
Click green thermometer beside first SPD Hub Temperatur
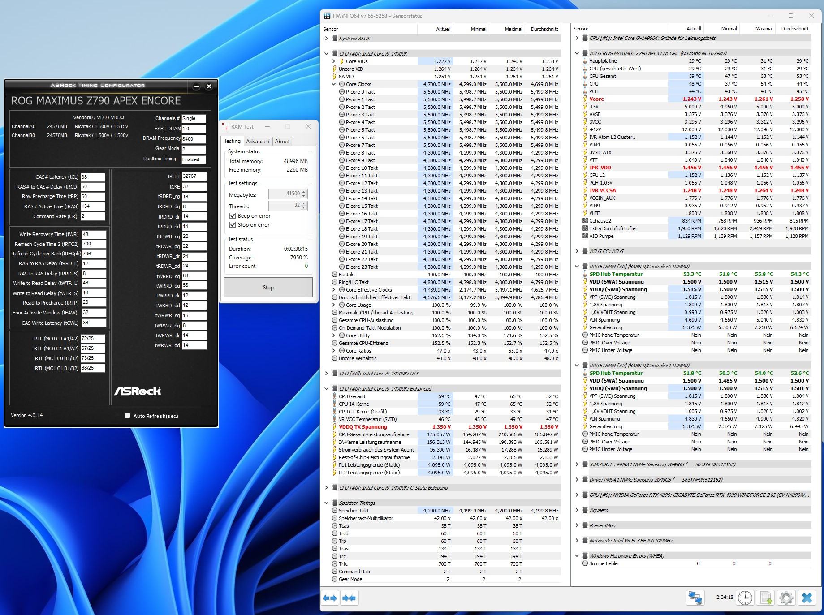click(x=585, y=274)
